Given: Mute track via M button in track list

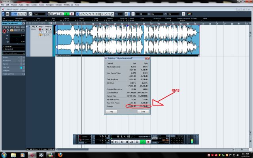Looking at the screenshot, I should click(x=33, y=26).
